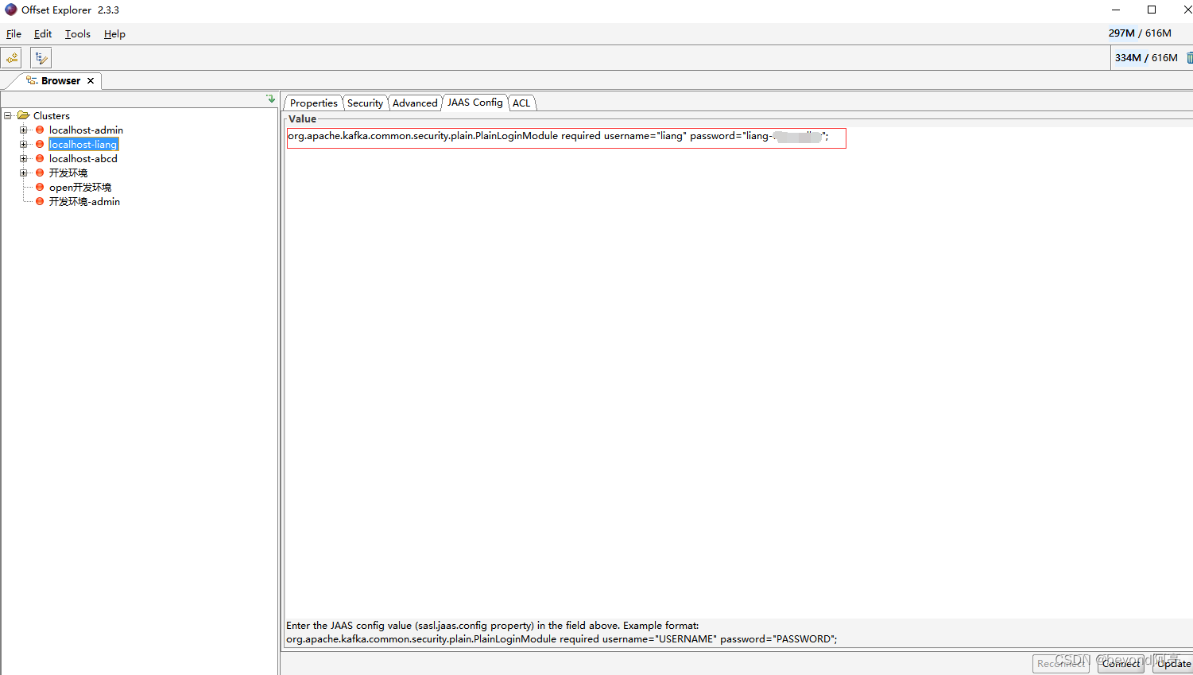Screen dimensions: 1193x675
Task: Open the Tools menu
Action: [77, 33]
